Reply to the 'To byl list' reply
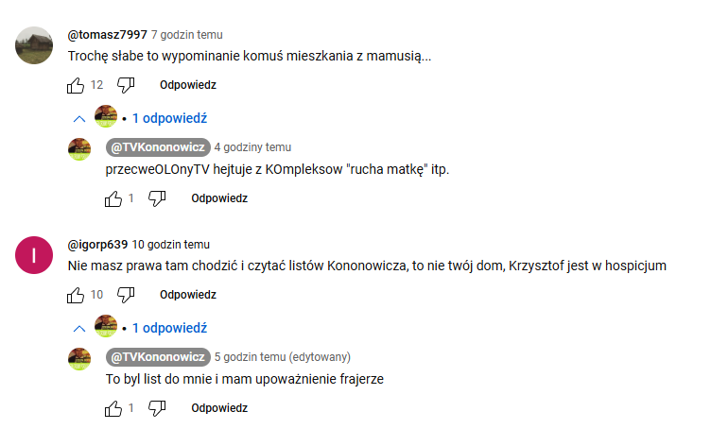 pyautogui.click(x=219, y=408)
